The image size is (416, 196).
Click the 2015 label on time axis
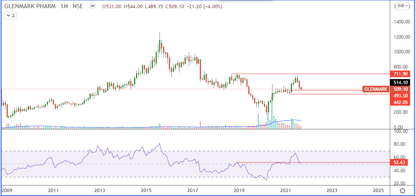(146, 191)
